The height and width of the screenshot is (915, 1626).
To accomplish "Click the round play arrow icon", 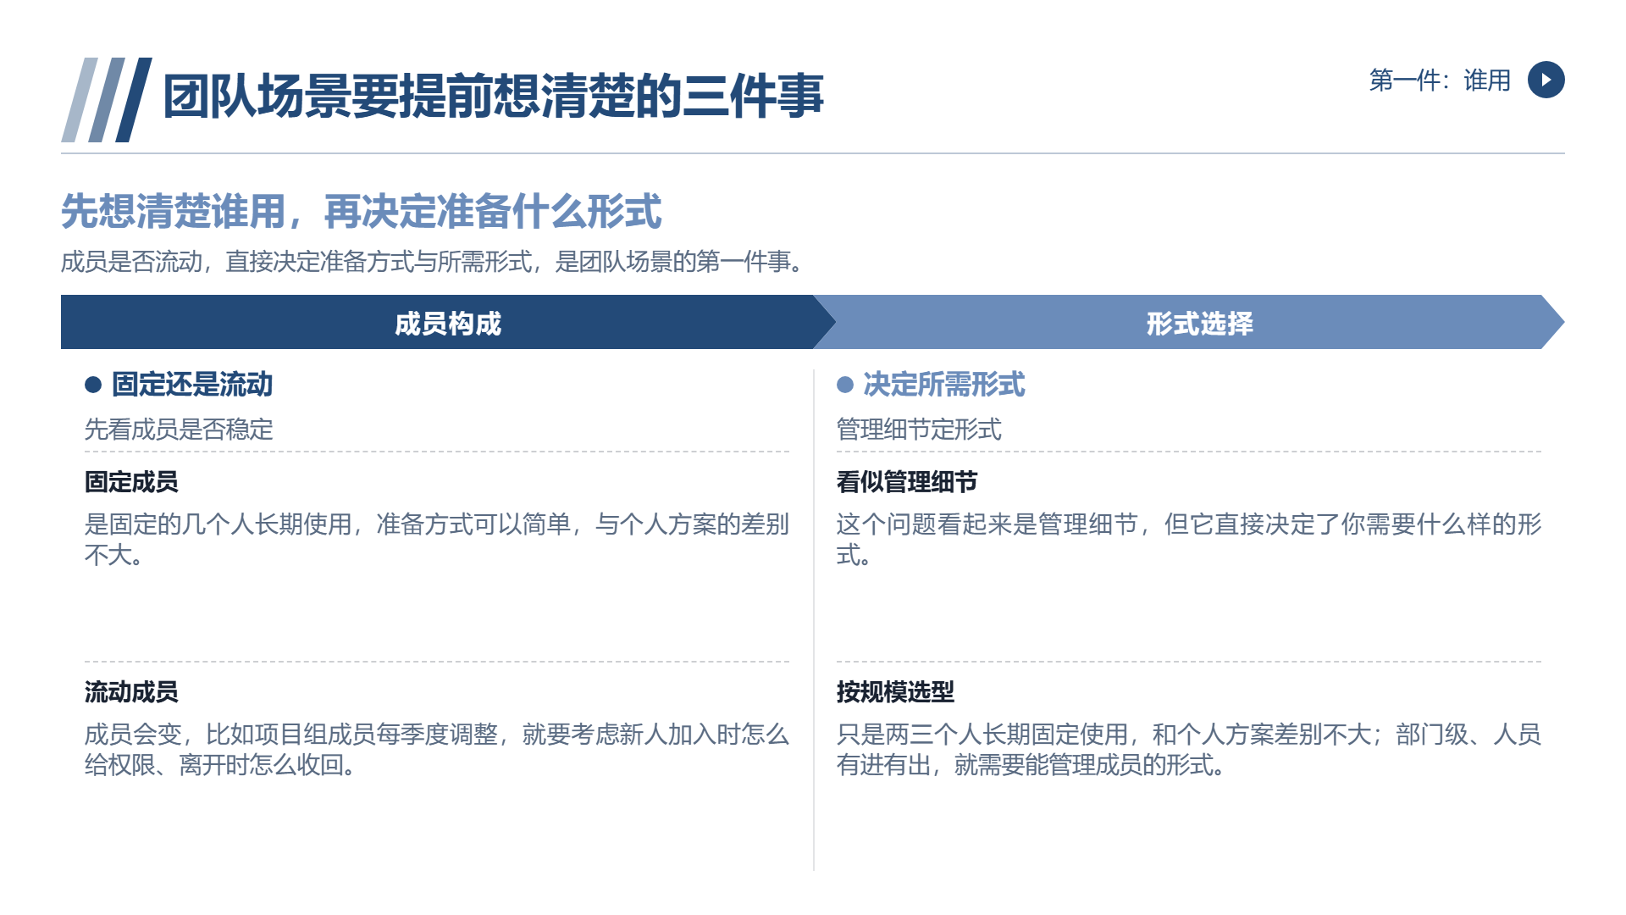I will pos(1546,80).
